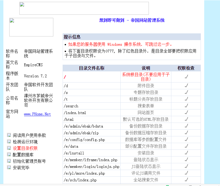Click the icon beside 检测运行环境
220x186 pixels.
9,142
